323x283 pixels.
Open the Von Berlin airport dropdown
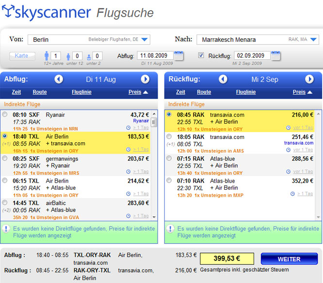(x=145, y=39)
